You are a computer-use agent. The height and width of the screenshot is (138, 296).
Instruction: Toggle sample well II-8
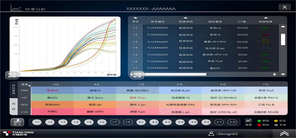pyautogui.click(x=232, y=122)
